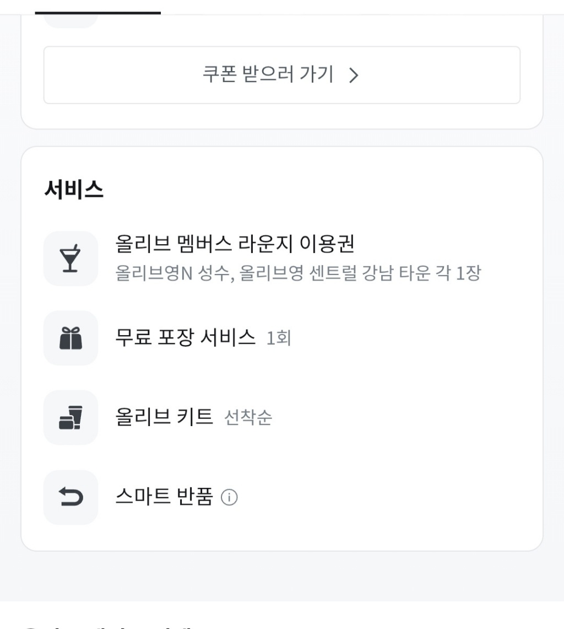The image size is (564, 629).
Task: Tap the 1회 count label
Action: tap(279, 338)
